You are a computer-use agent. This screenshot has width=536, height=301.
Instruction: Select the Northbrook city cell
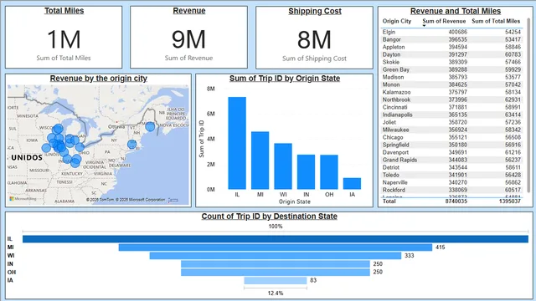point(396,99)
